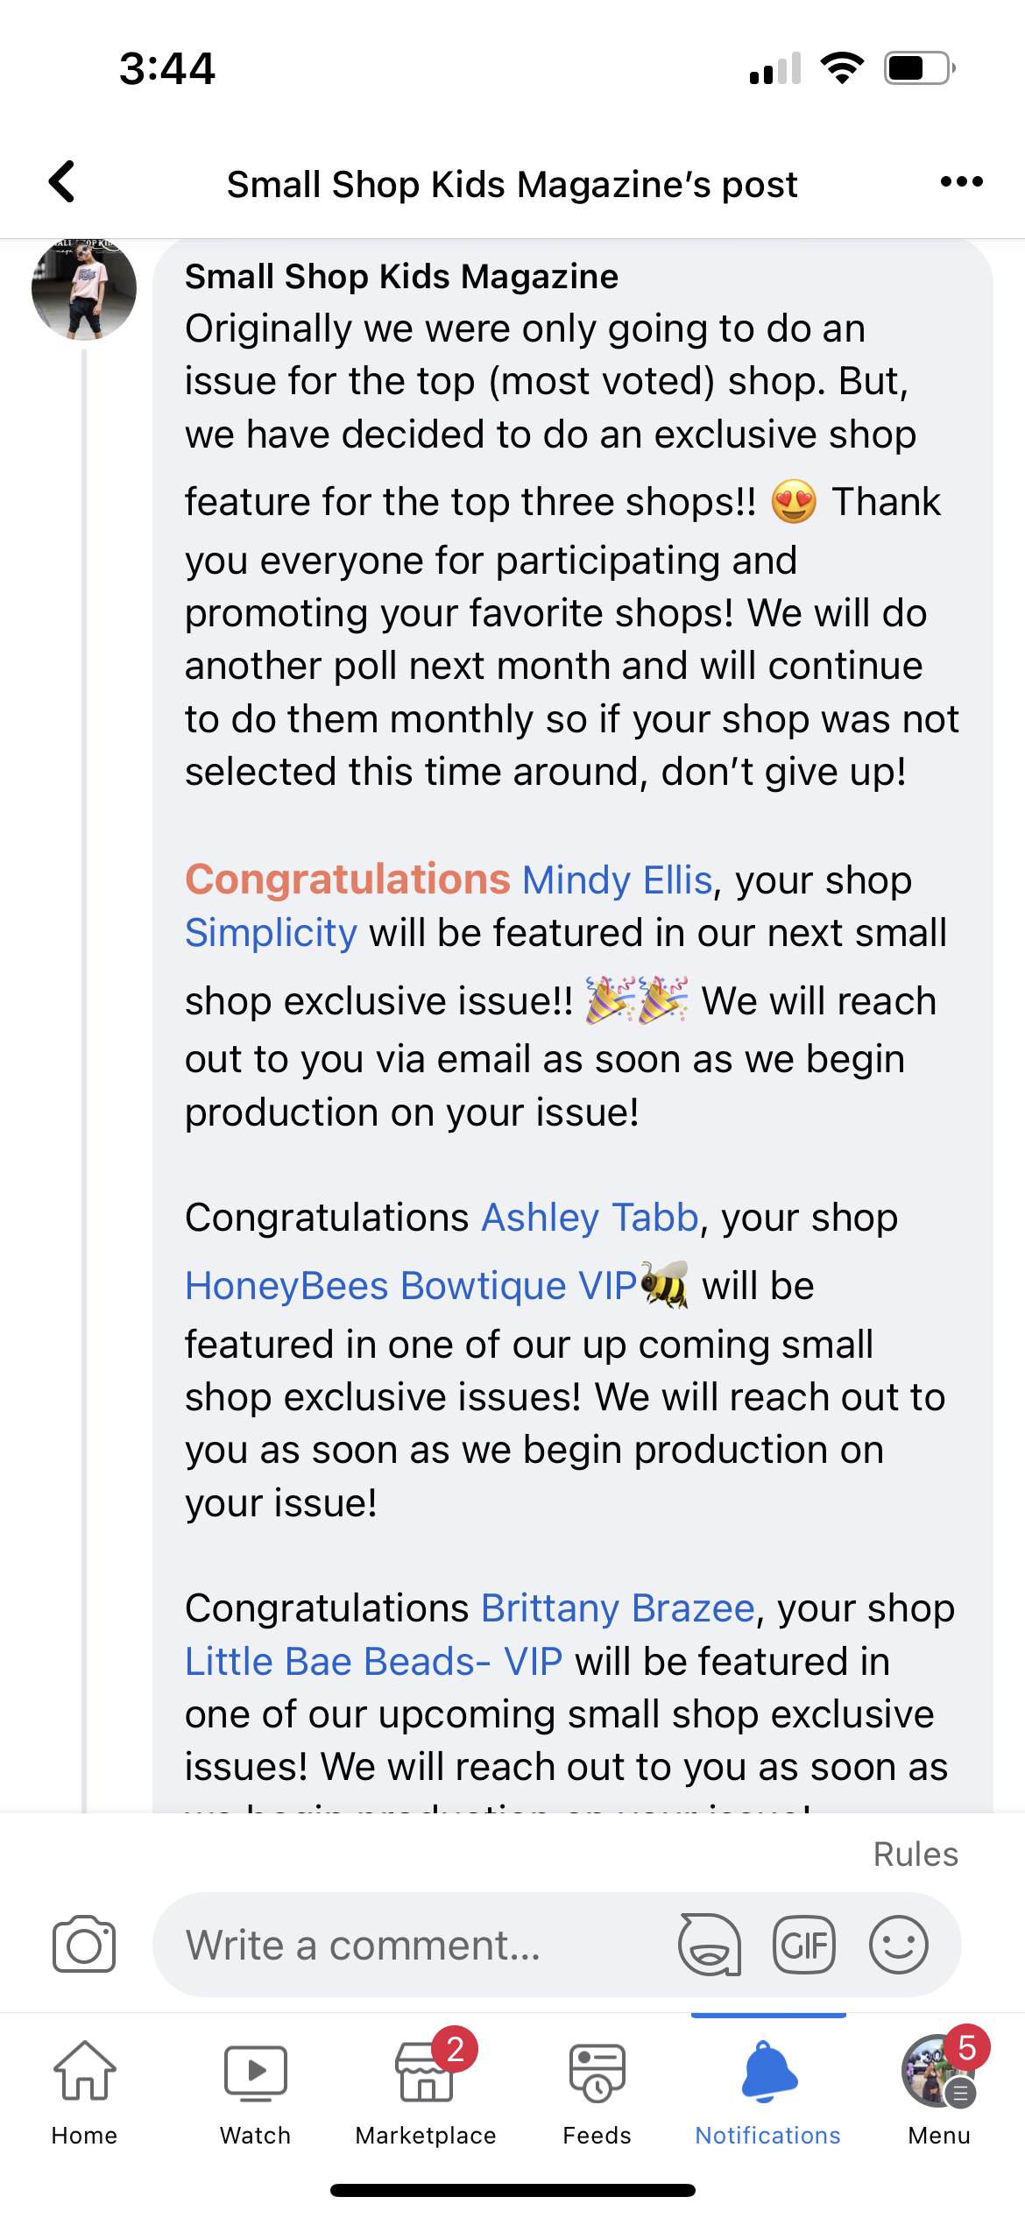
Task: Open the sticker picker in comment box
Action: (x=709, y=1945)
